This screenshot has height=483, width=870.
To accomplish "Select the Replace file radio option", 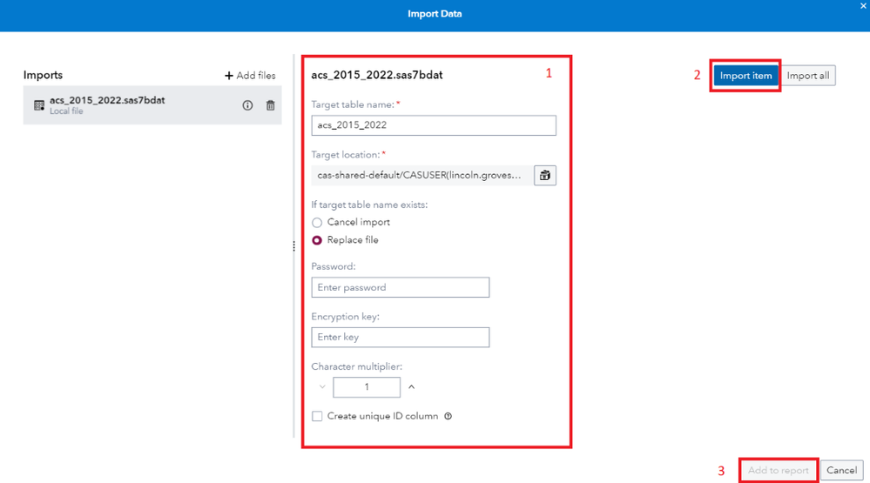I will [317, 240].
